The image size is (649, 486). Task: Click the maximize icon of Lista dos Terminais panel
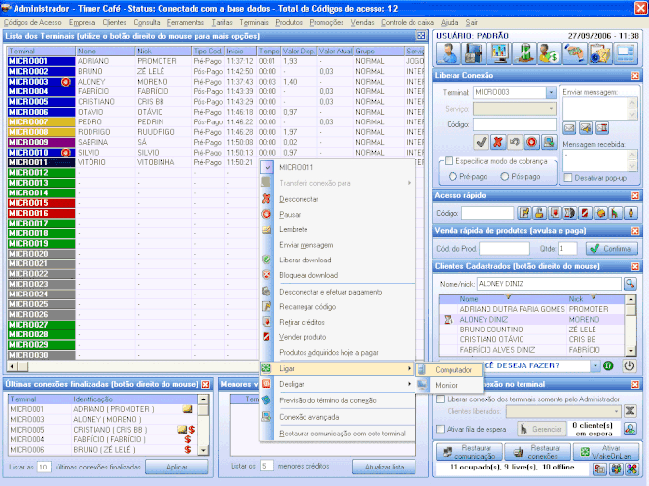(x=421, y=36)
